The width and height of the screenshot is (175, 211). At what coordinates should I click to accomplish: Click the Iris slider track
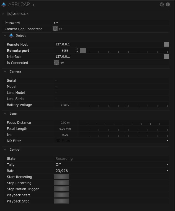tap(124, 135)
